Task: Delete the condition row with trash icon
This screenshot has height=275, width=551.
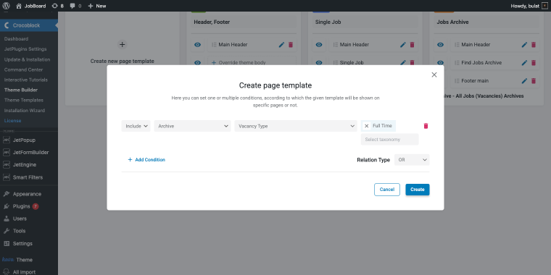Action: coord(426,126)
